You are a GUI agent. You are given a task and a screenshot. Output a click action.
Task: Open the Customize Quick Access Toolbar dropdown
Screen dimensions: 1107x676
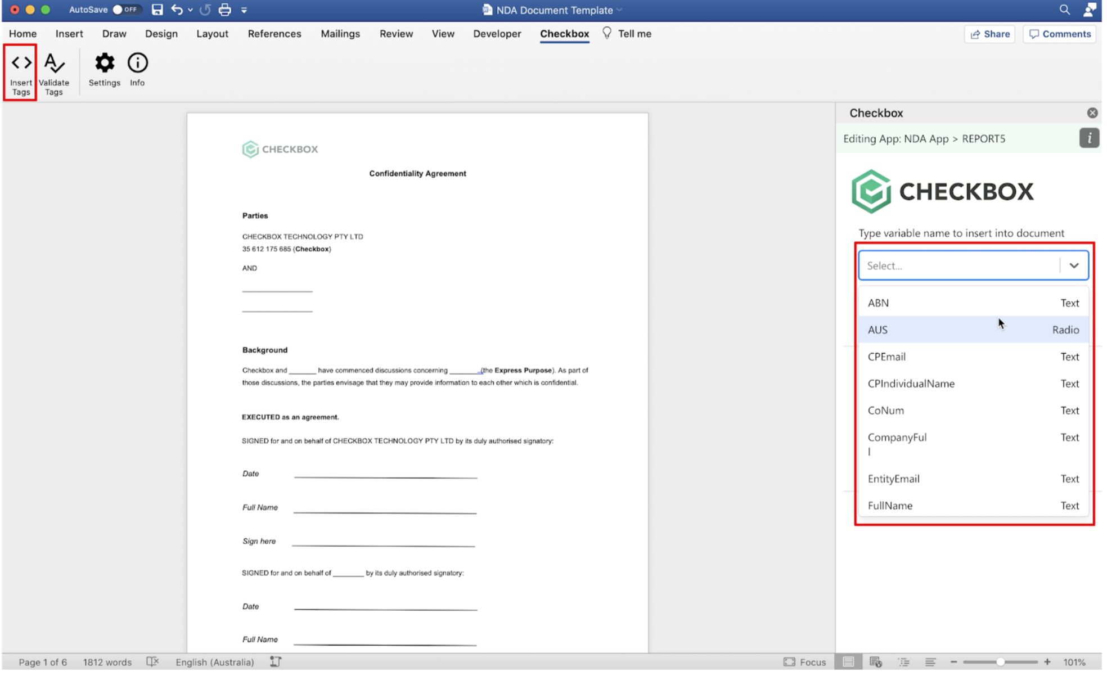coord(244,10)
